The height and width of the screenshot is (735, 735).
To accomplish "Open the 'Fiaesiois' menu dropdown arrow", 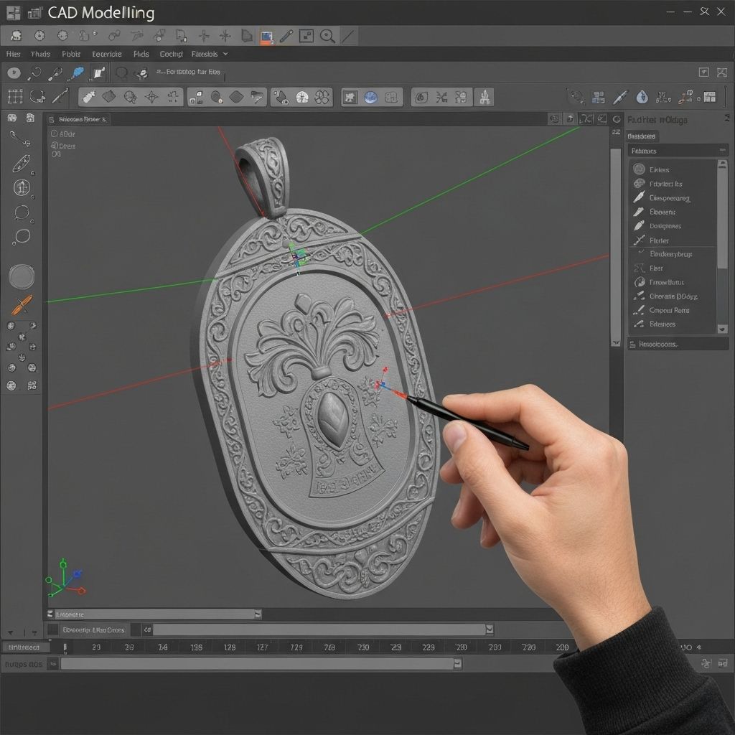I will pos(225,54).
